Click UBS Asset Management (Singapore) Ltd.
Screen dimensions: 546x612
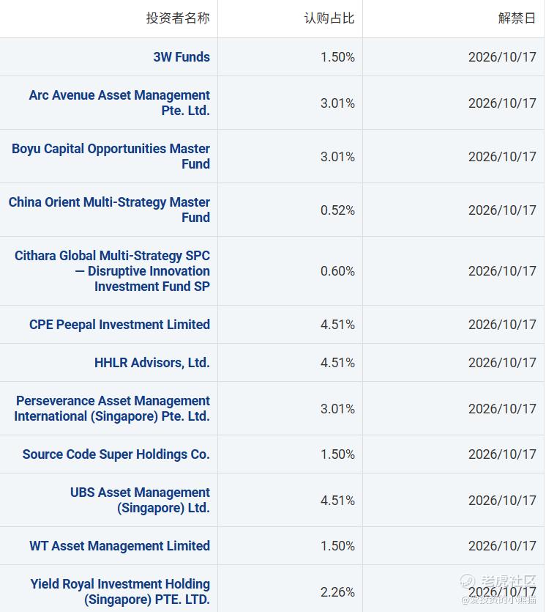pyautogui.click(x=140, y=501)
